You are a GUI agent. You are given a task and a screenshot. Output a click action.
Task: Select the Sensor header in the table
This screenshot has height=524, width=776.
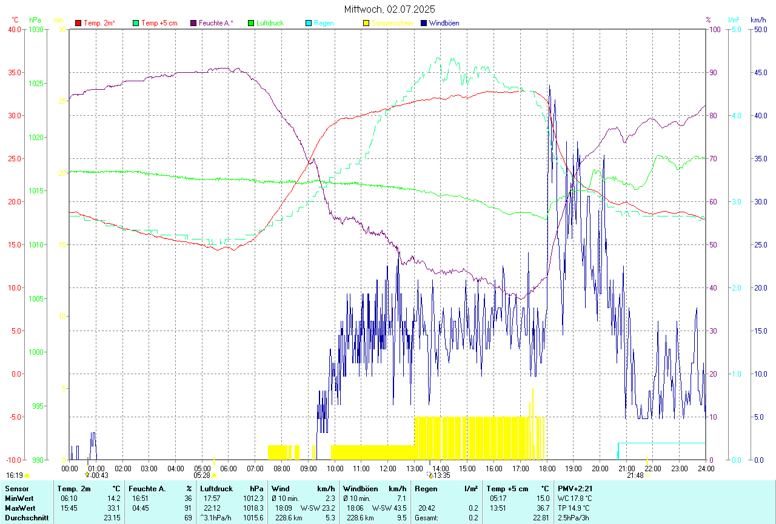(16, 488)
